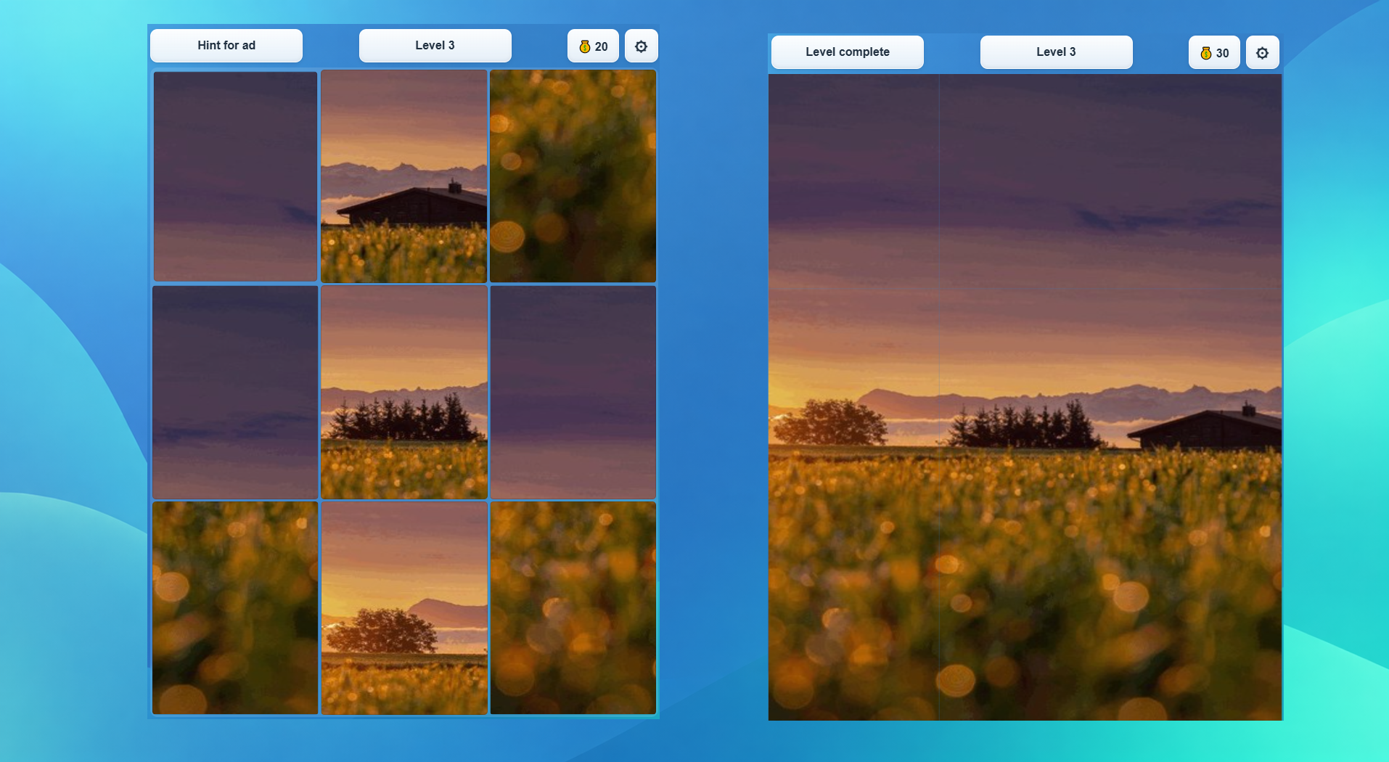Click the bottom-left bokeh grass tile

click(234, 607)
